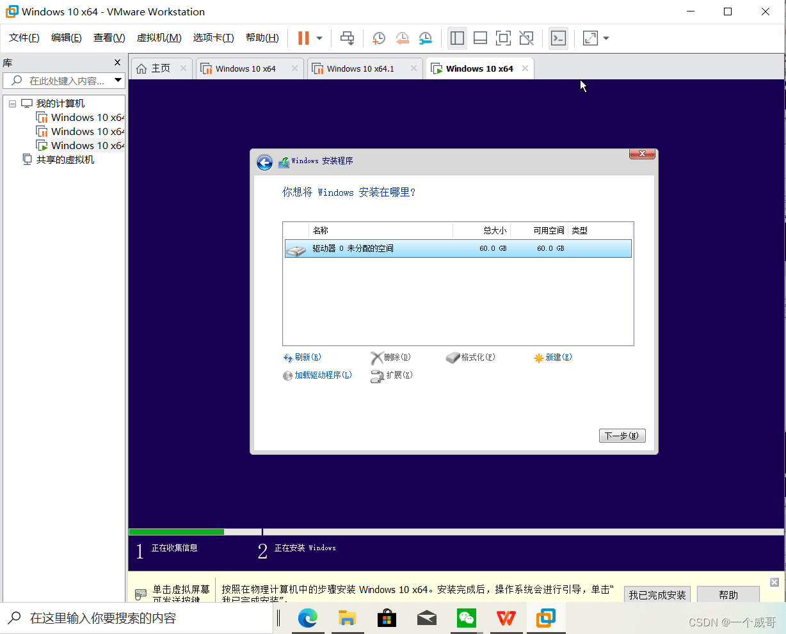
Task: Go back in Windows Setup wizard
Action: 265,162
